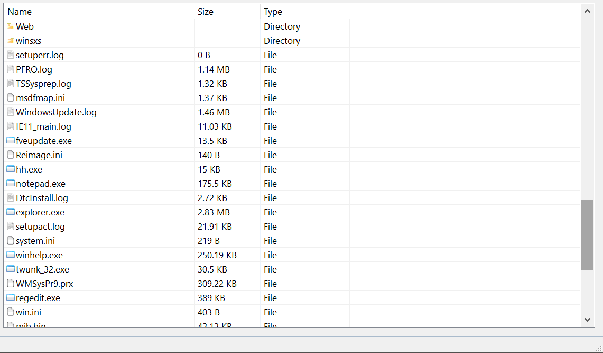The height and width of the screenshot is (353, 603).
Task: Select the WMSysPr9.prx file name
Action: coord(44,284)
